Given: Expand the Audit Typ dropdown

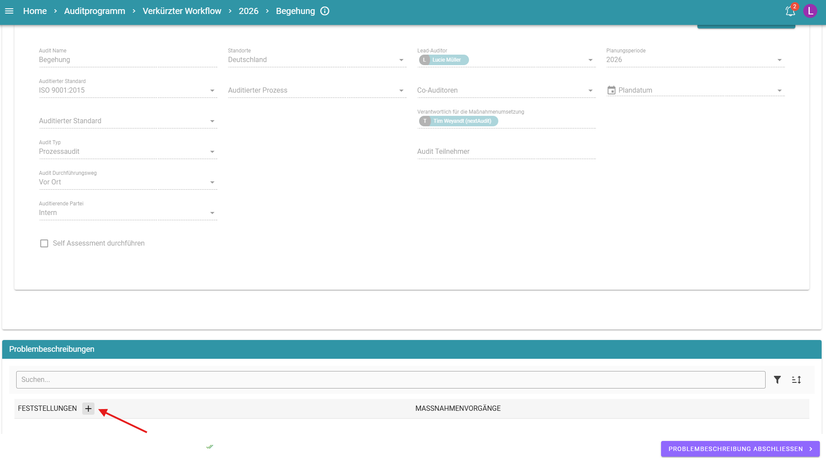Looking at the screenshot, I should tap(212, 152).
